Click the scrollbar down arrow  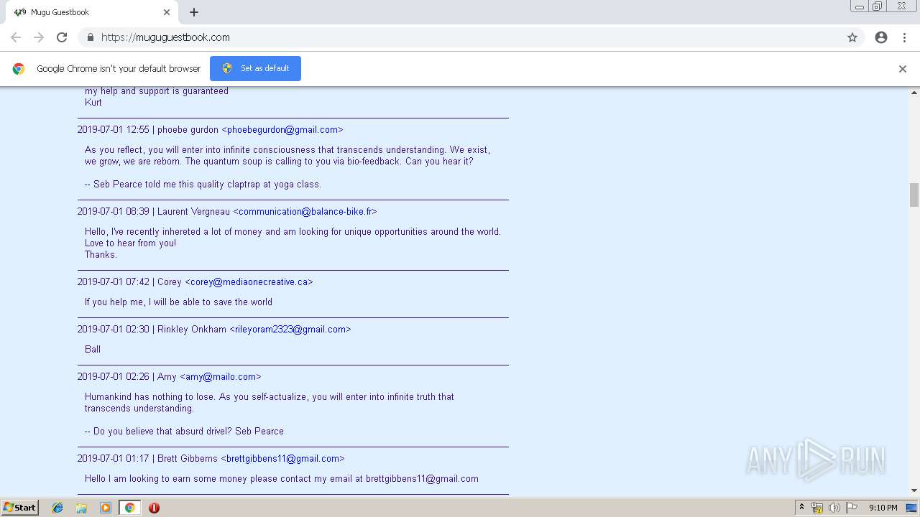(914, 490)
